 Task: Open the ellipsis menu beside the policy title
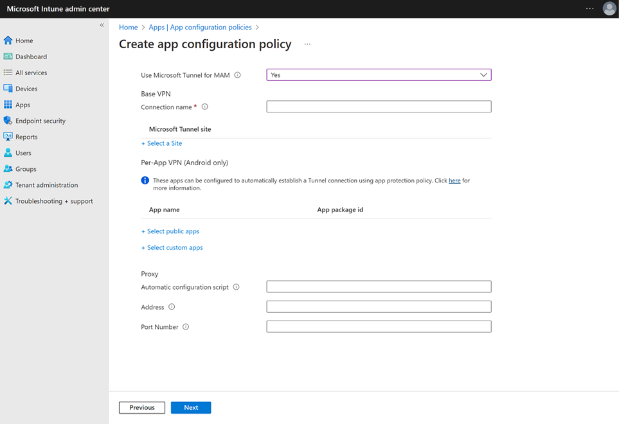307,44
